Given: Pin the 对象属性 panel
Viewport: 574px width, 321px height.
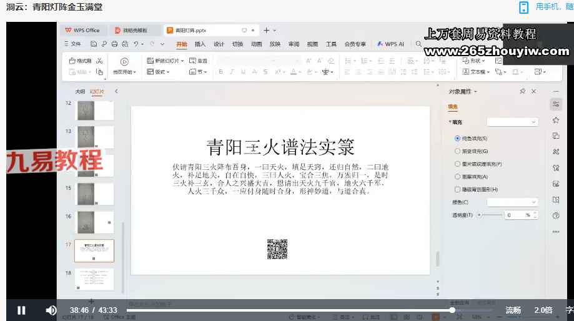Looking at the screenshot, I should click(x=522, y=91).
